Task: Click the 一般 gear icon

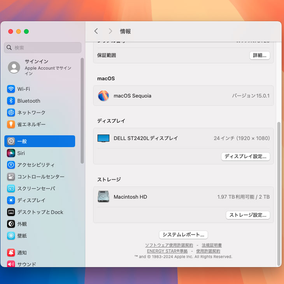Action: [x=11, y=141]
